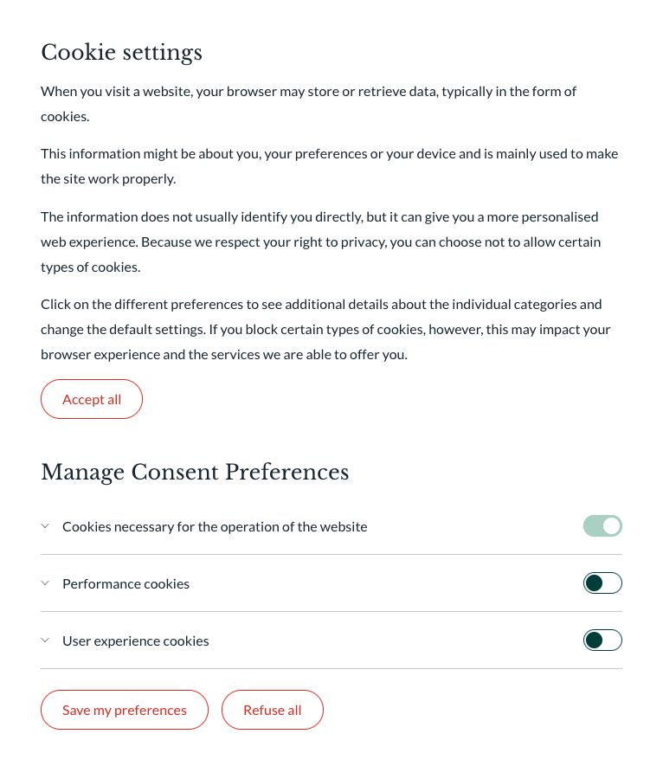
Task: Click the Manage Consent Preferences heading
Action: [x=195, y=472]
